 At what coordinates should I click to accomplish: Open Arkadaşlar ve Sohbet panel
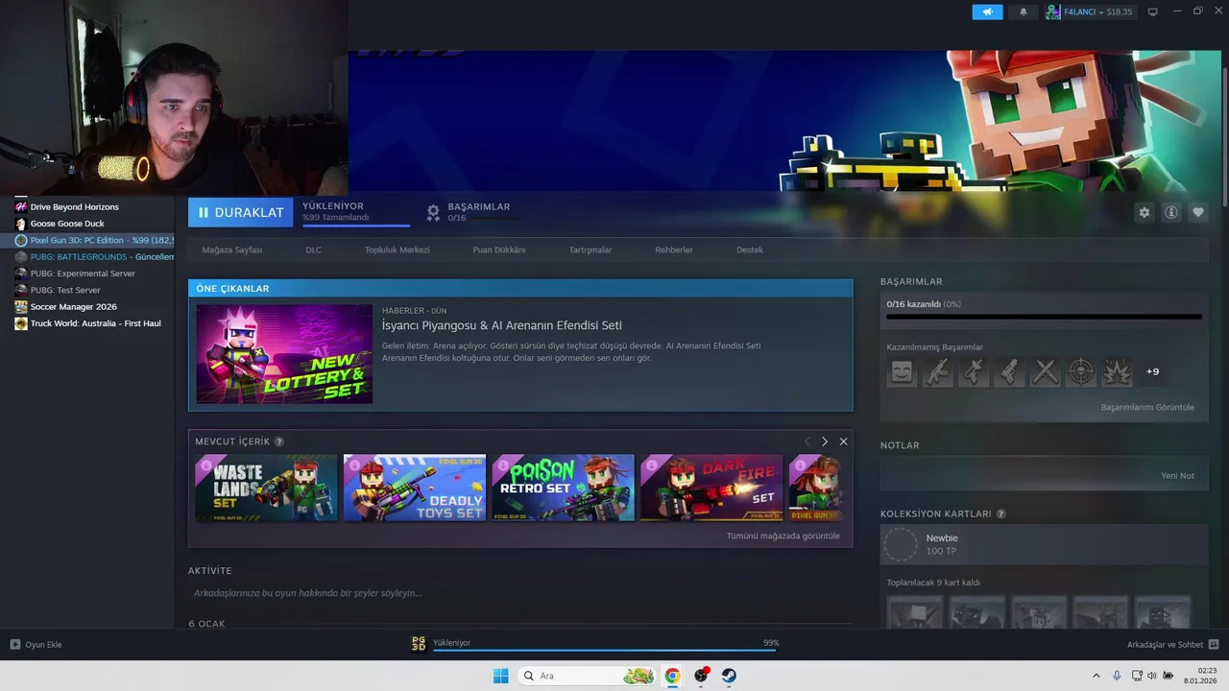pos(1173,644)
